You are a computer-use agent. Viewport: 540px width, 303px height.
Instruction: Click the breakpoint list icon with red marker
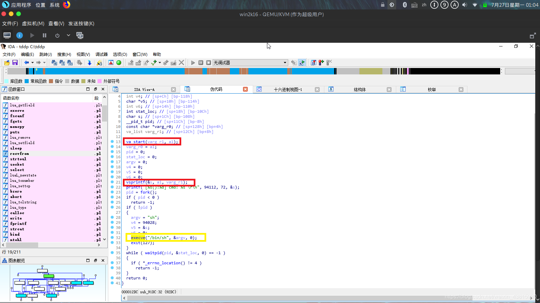314,63
